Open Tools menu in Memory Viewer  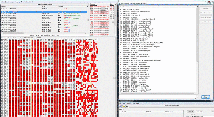coord(23,2)
